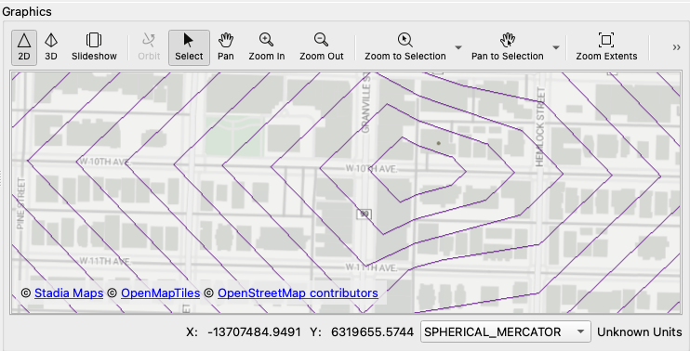Open the Stadia Maps link
Image resolution: width=690 pixels, height=351 pixels.
(69, 293)
